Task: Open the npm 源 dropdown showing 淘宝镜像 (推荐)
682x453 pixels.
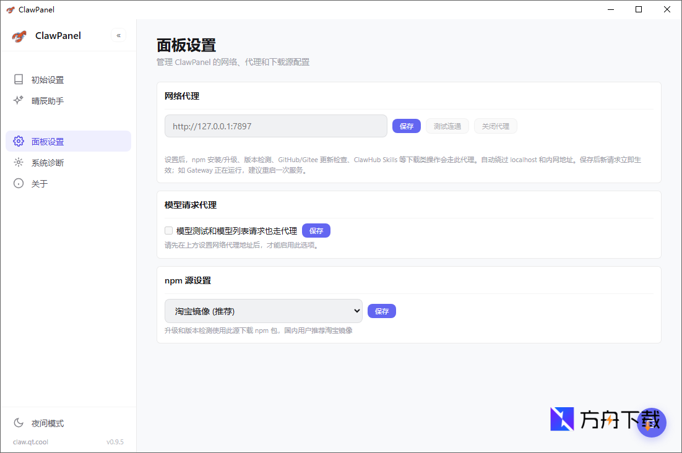Action: point(263,311)
